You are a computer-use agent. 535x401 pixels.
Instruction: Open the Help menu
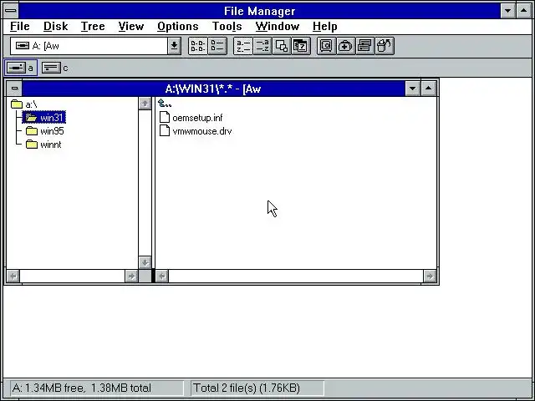[325, 26]
